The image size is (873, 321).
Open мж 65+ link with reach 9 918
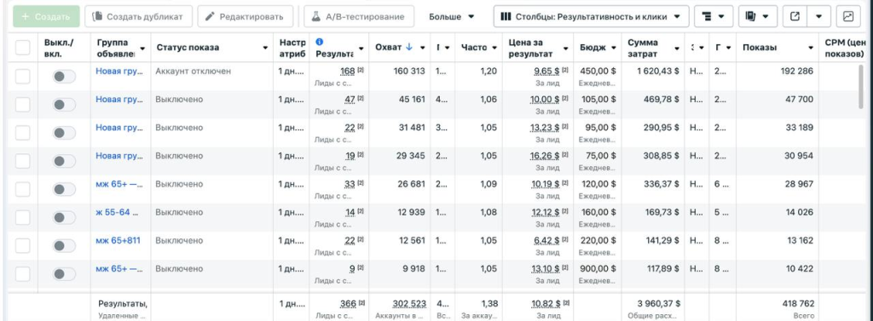click(119, 269)
